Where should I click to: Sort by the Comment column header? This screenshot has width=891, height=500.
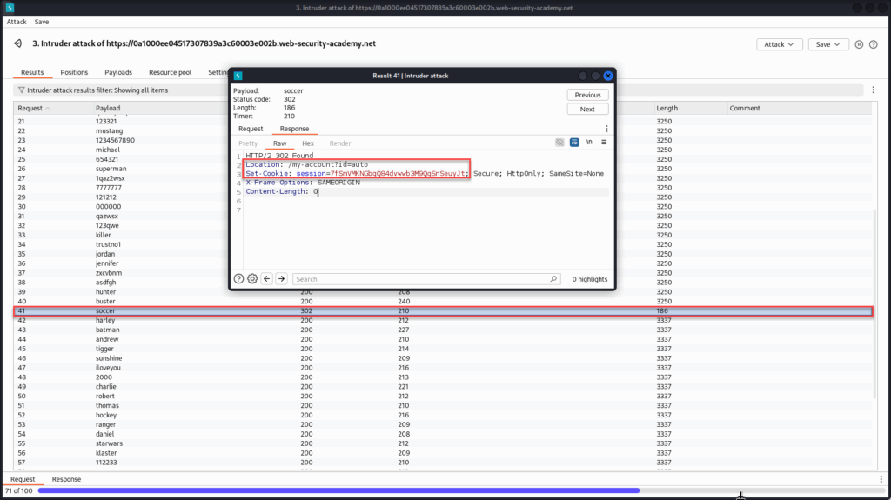799,108
